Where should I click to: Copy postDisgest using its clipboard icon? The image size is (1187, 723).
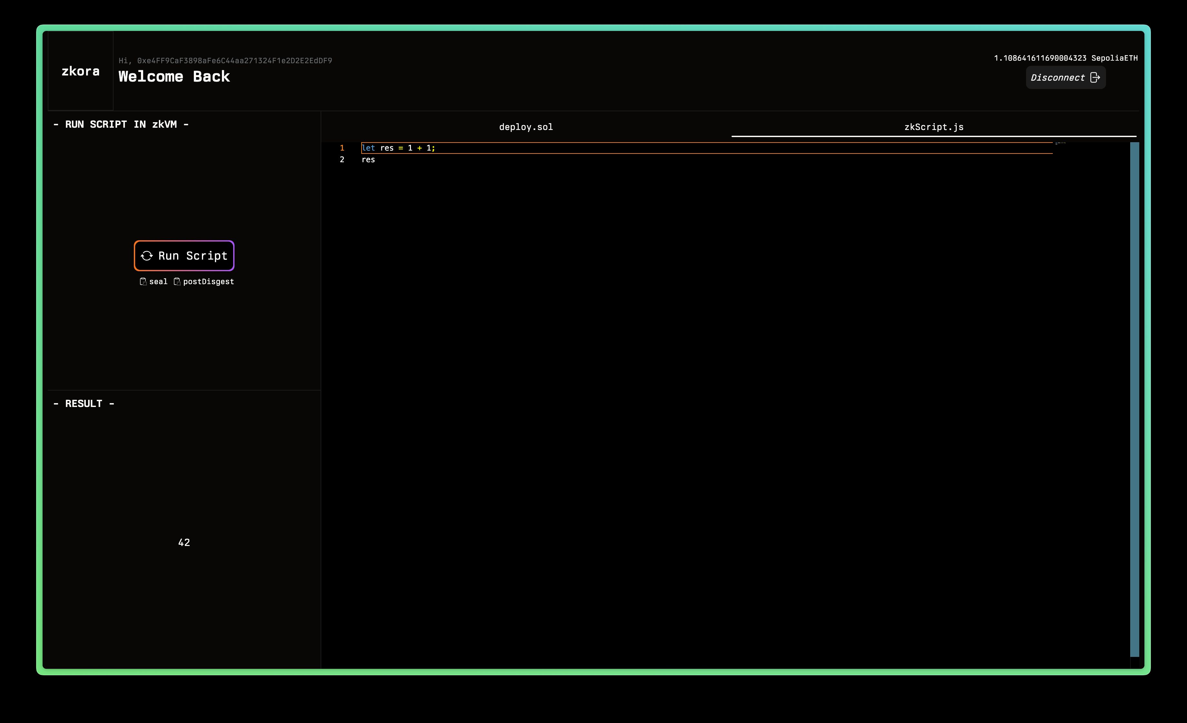177,281
